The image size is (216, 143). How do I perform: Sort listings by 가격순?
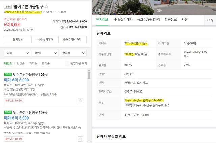(33, 63)
